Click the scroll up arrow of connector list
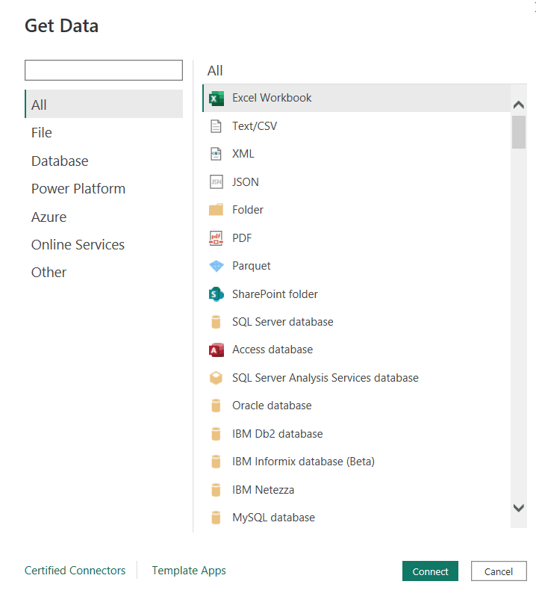This screenshot has width=536, height=596. point(519,105)
